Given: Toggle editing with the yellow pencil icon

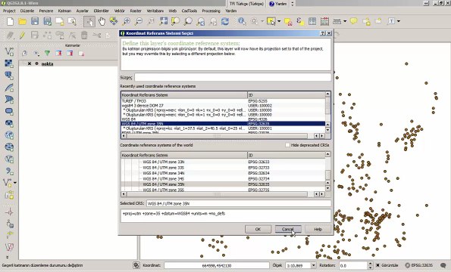Looking at the screenshot, I should pos(22,36).
